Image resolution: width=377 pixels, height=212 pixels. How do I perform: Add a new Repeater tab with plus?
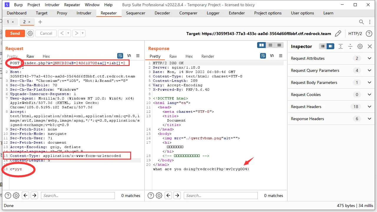coord(40,22)
